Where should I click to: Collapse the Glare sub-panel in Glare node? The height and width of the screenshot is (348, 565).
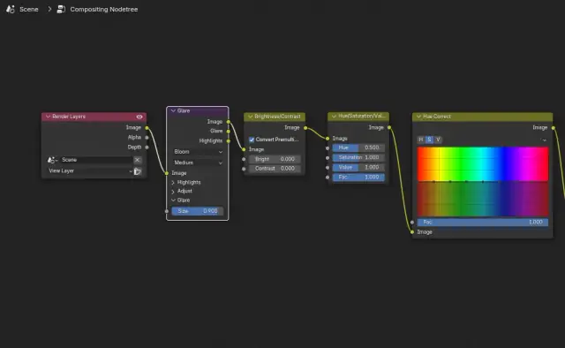point(173,200)
